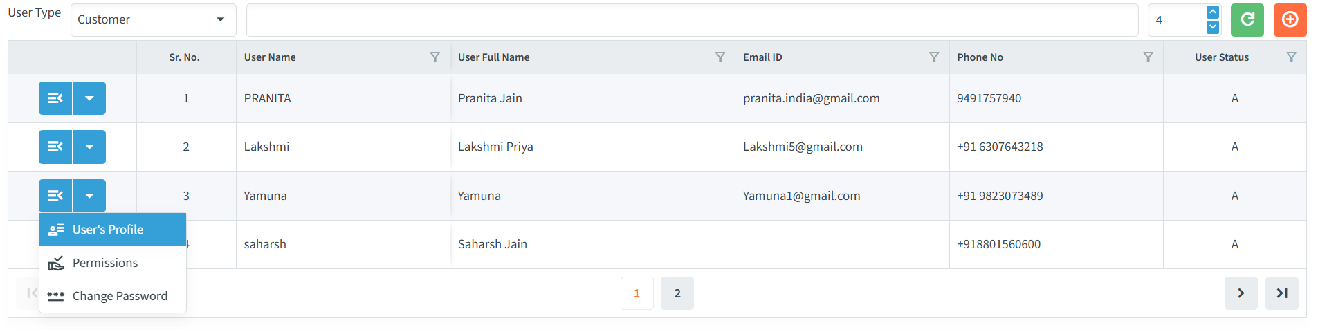This screenshot has width=1318, height=332.
Task: Filter the User Full Name column
Action: coord(720,57)
